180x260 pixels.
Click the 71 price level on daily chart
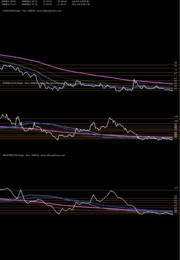175,70
